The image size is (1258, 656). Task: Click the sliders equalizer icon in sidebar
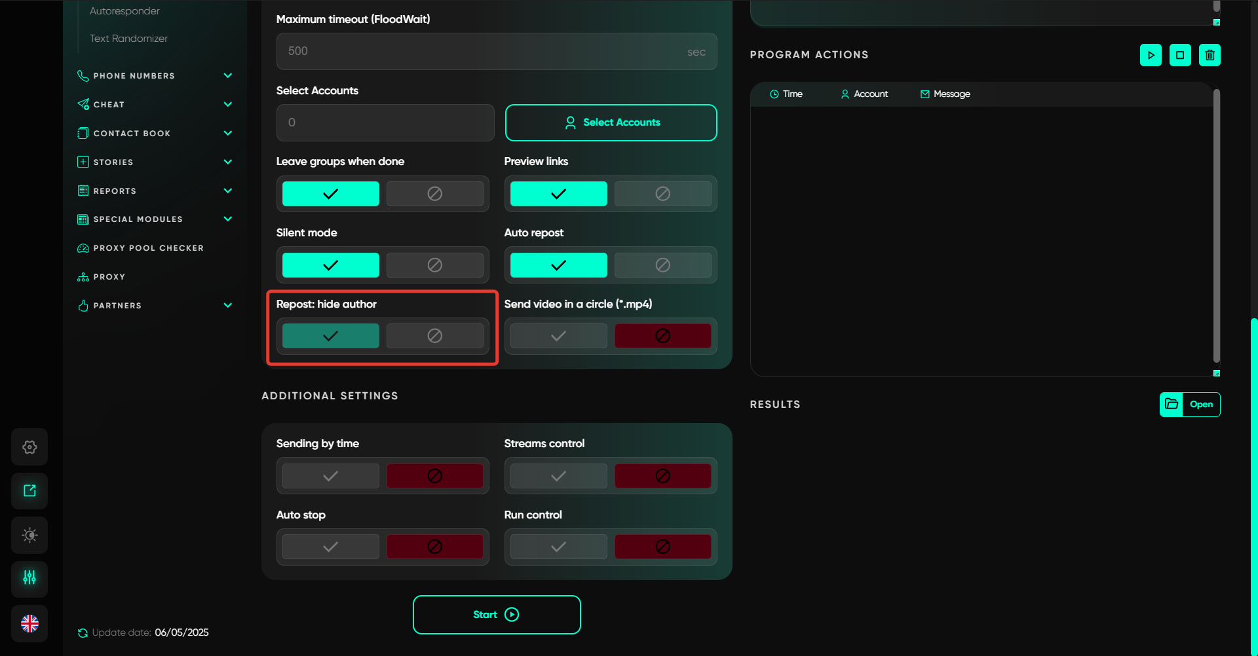29,579
